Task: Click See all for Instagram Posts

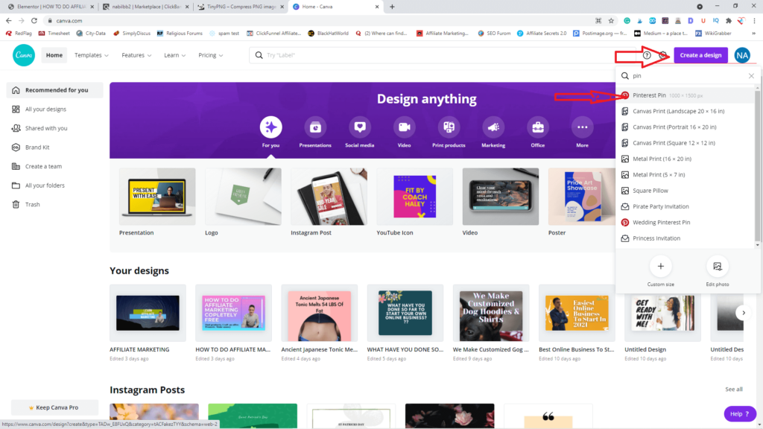Action: pos(734,389)
